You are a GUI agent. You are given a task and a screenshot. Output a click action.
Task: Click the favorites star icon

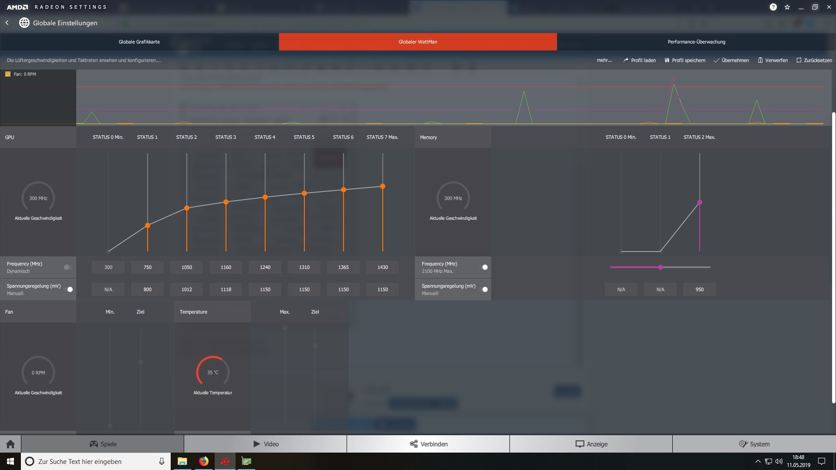(787, 7)
